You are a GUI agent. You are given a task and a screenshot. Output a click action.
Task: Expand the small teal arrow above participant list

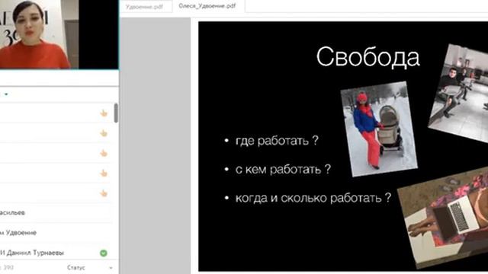click(x=6, y=94)
